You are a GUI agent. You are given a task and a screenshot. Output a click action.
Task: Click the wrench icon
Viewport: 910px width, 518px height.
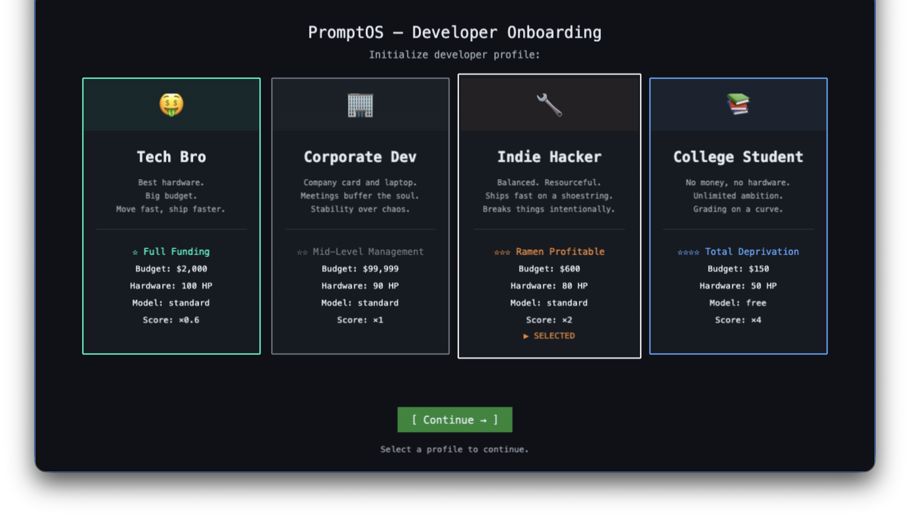point(549,105)
